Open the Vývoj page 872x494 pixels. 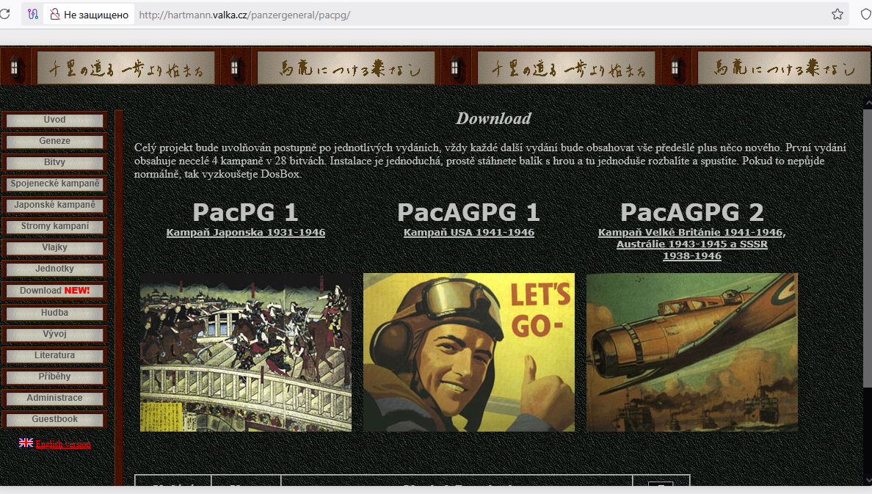(54, 334)
